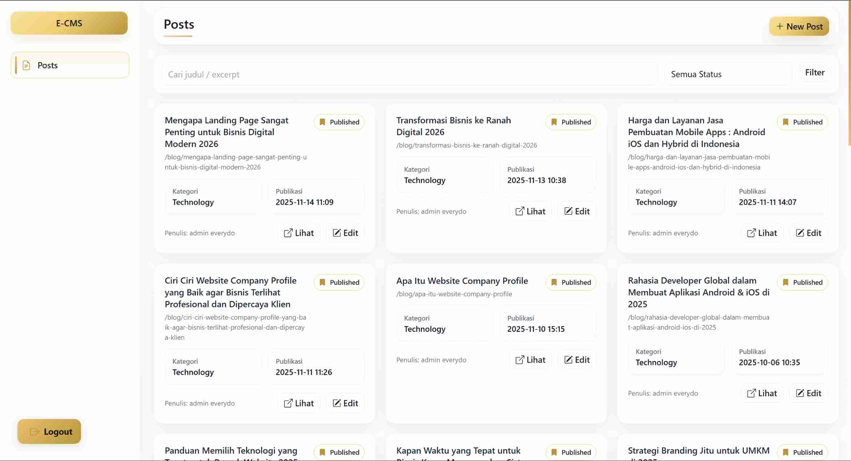Click title Rahasia Developer Global dalam Membuat Aplikasi

699,292
